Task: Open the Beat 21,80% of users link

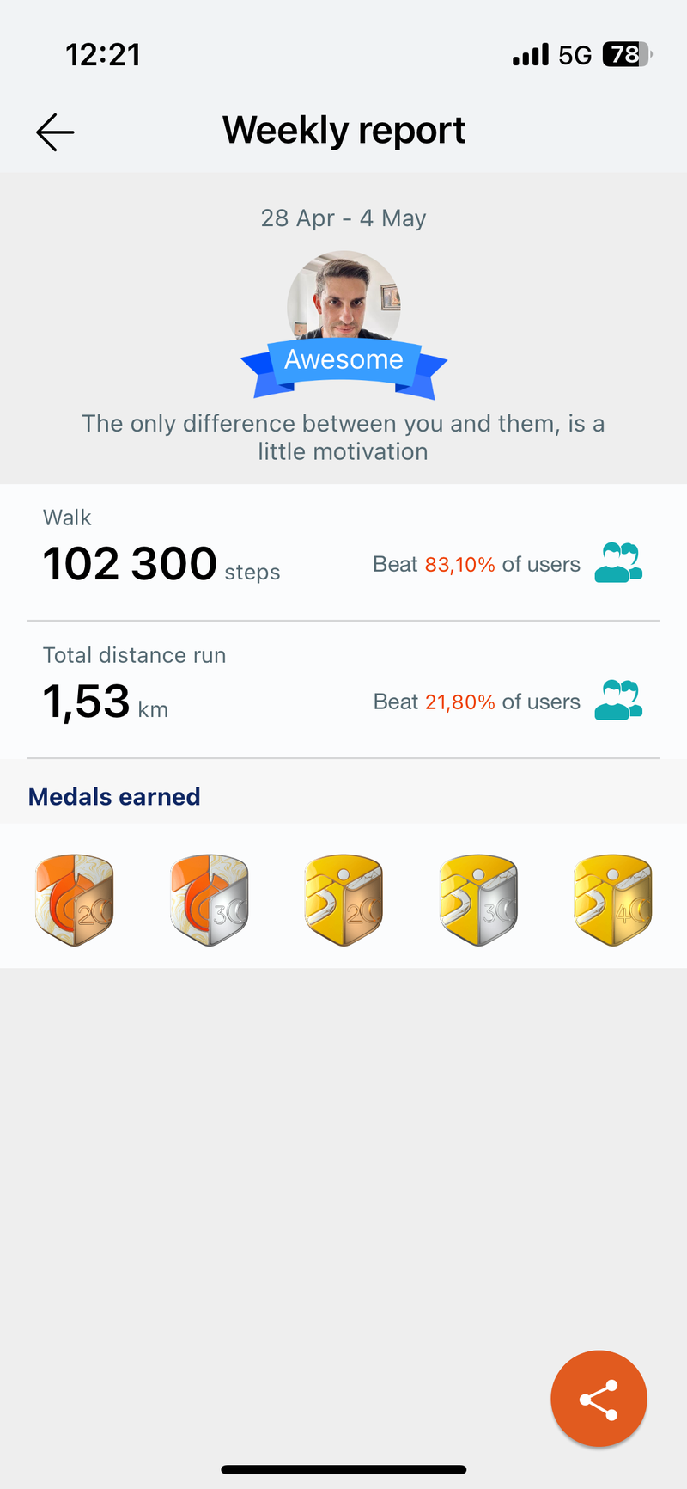Action: coord(477,702)
